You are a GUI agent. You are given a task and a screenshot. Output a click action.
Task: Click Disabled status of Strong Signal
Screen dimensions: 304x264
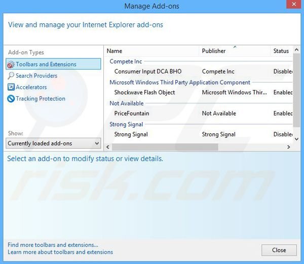pos(283,134)
